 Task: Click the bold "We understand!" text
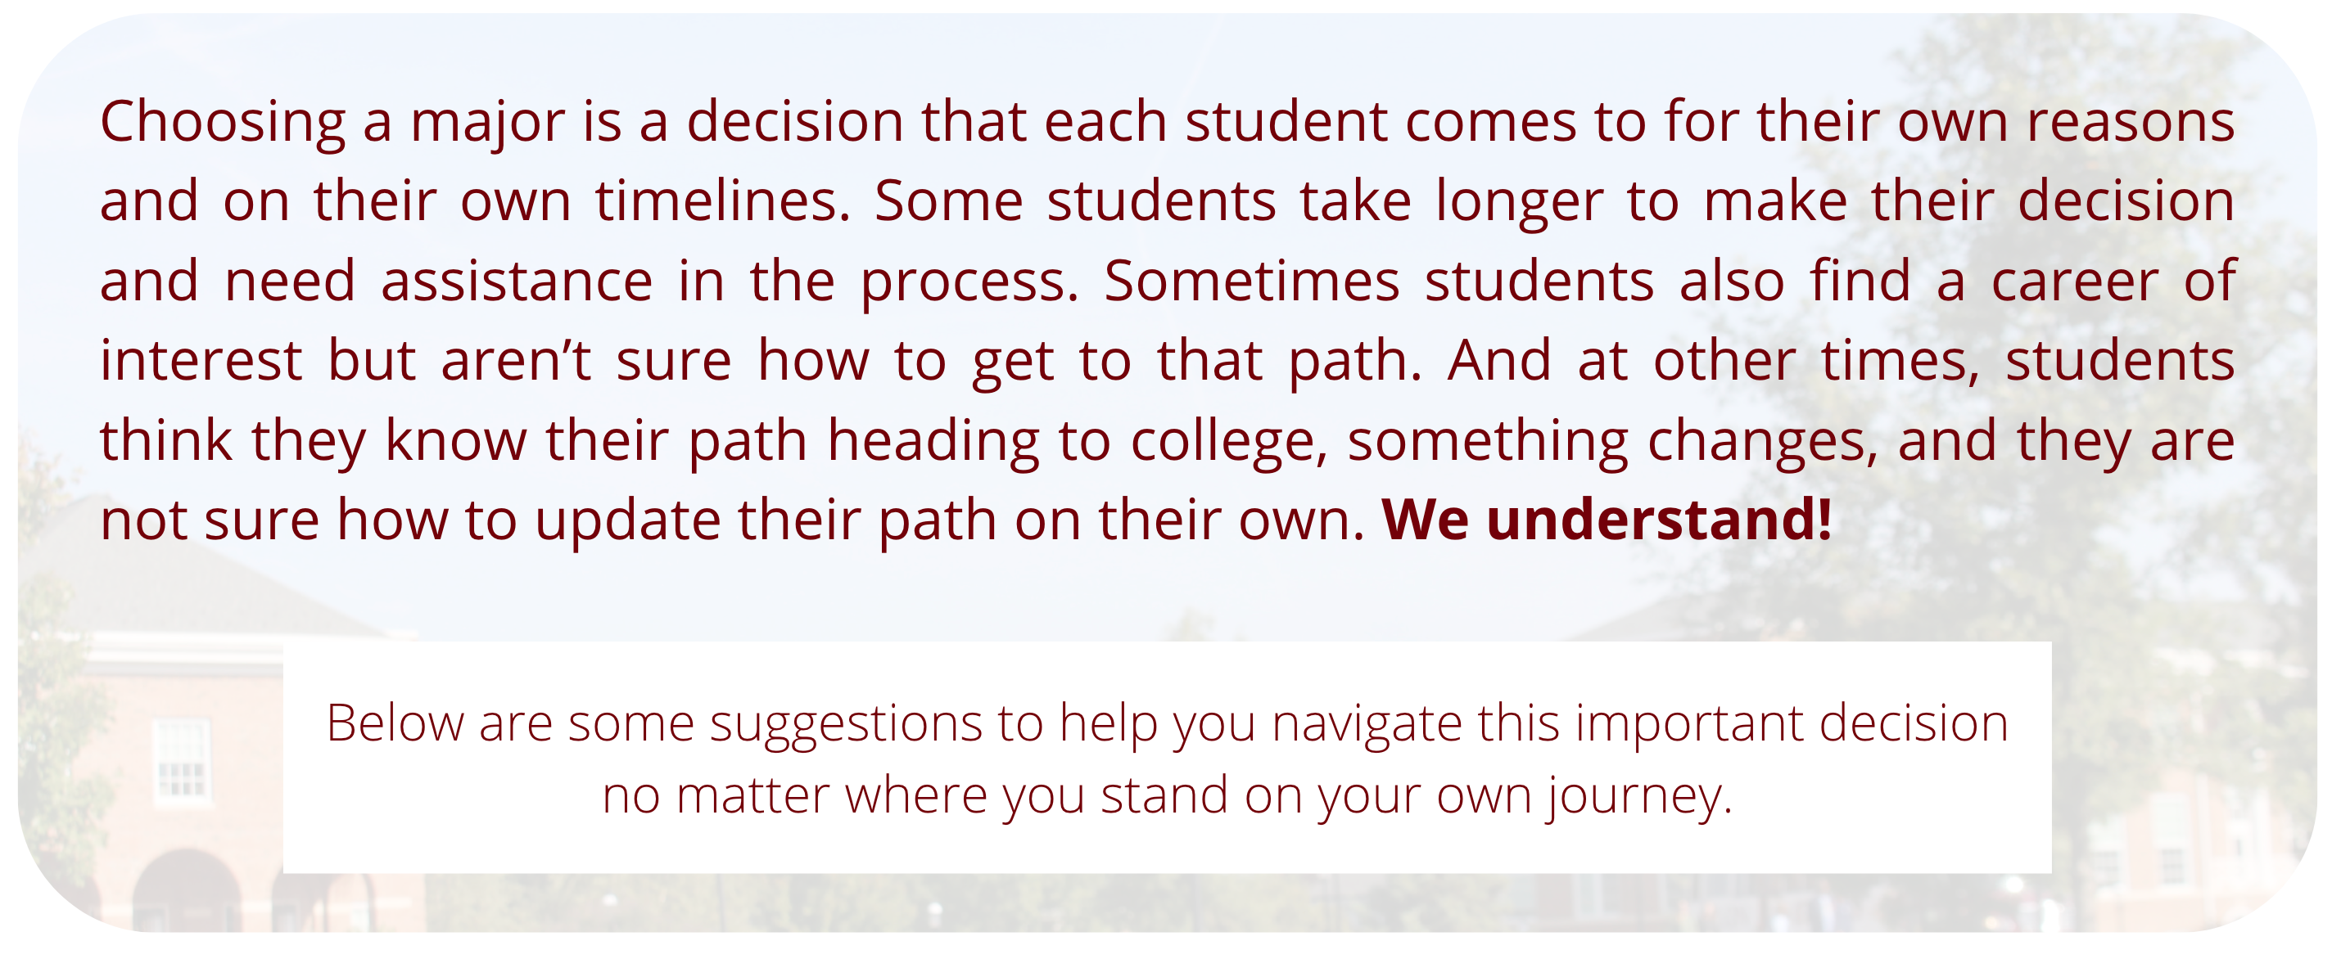[x=1608, y=522]
